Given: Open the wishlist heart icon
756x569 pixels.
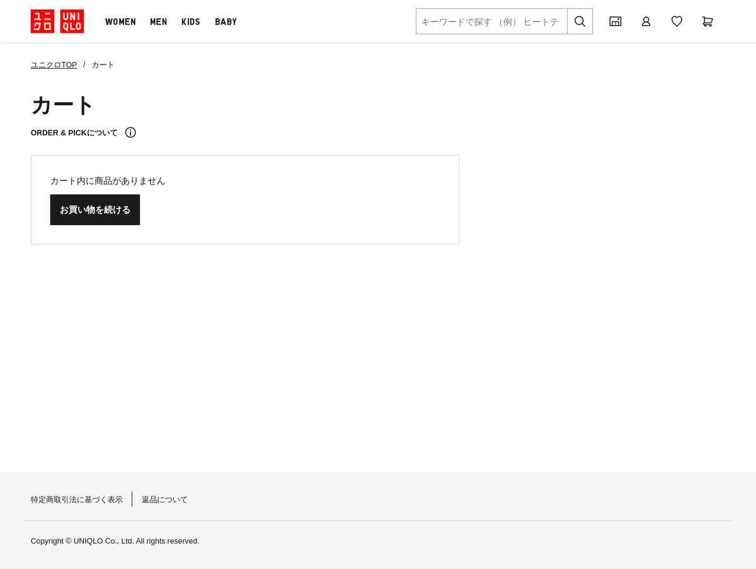Looking at the screenshot, I should [677, 21].
